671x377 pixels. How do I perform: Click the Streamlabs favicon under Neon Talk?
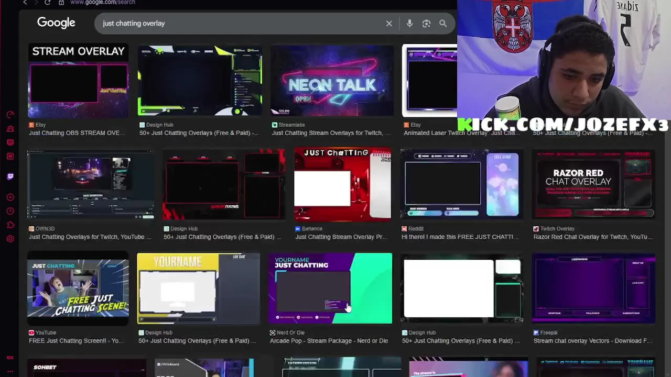coord(275,125)
